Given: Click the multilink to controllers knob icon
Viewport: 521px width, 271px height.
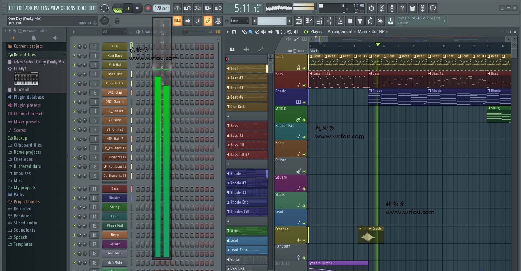Looking at the screenshot, I should point(218,21).
